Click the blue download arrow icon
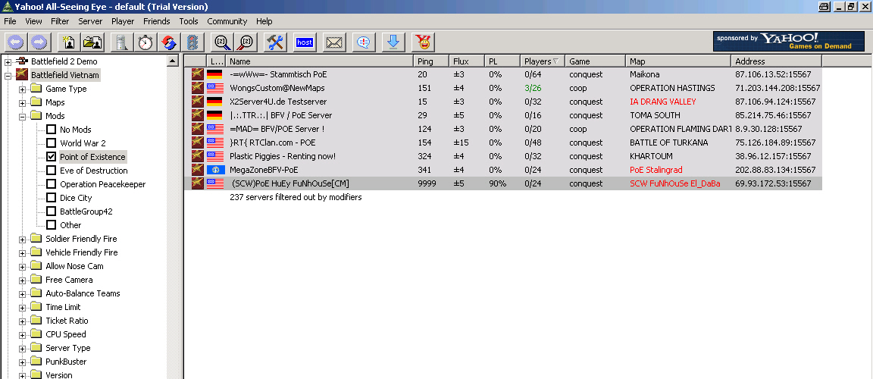873x379 pixels. 393,42
